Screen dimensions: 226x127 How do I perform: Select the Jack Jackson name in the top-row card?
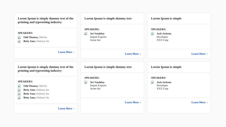[164, 34]
